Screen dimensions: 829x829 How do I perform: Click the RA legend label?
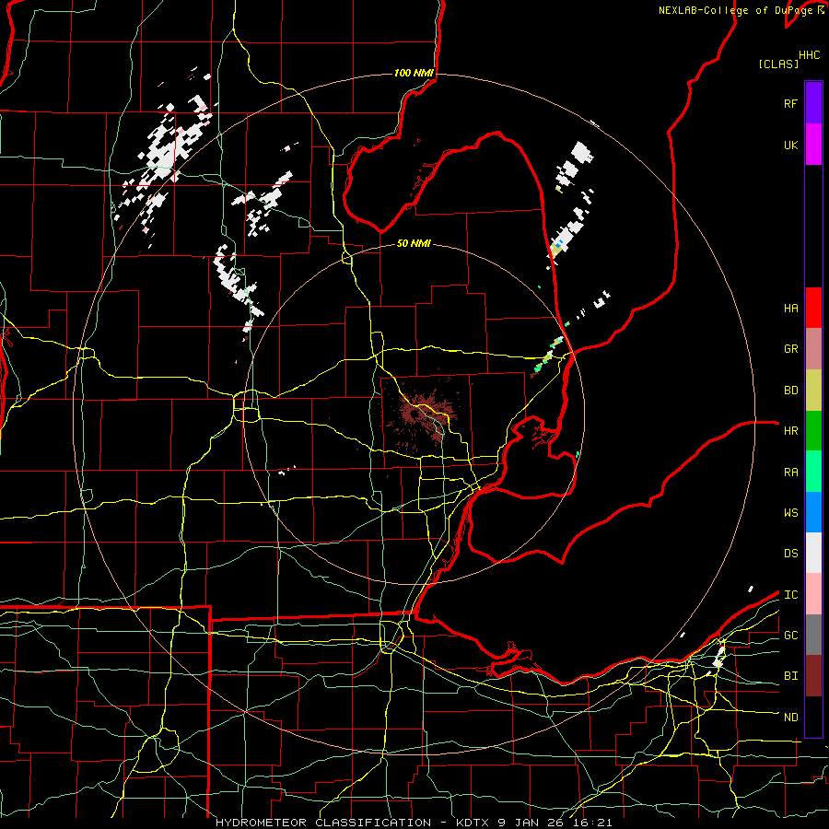pyautogui.click(x=790, y=472)
